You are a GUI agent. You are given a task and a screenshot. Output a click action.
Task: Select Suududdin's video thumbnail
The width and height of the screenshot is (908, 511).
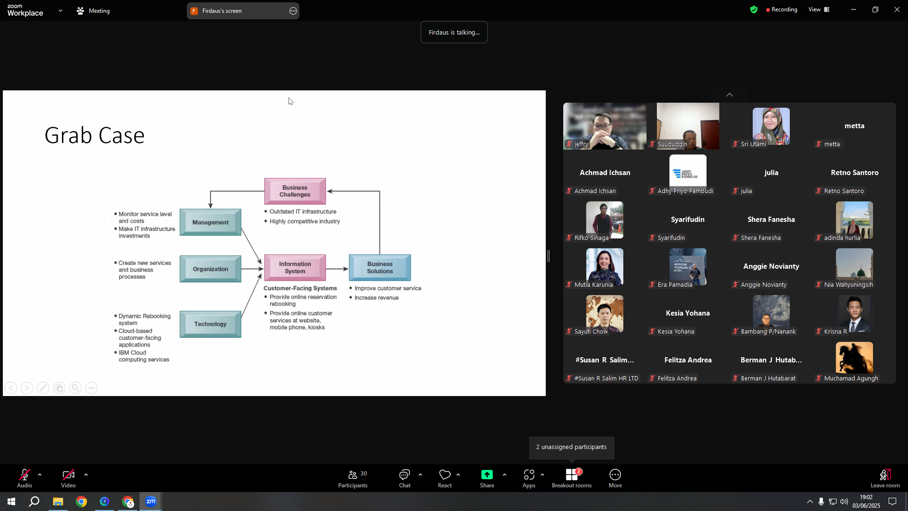(x=688, y=126)
